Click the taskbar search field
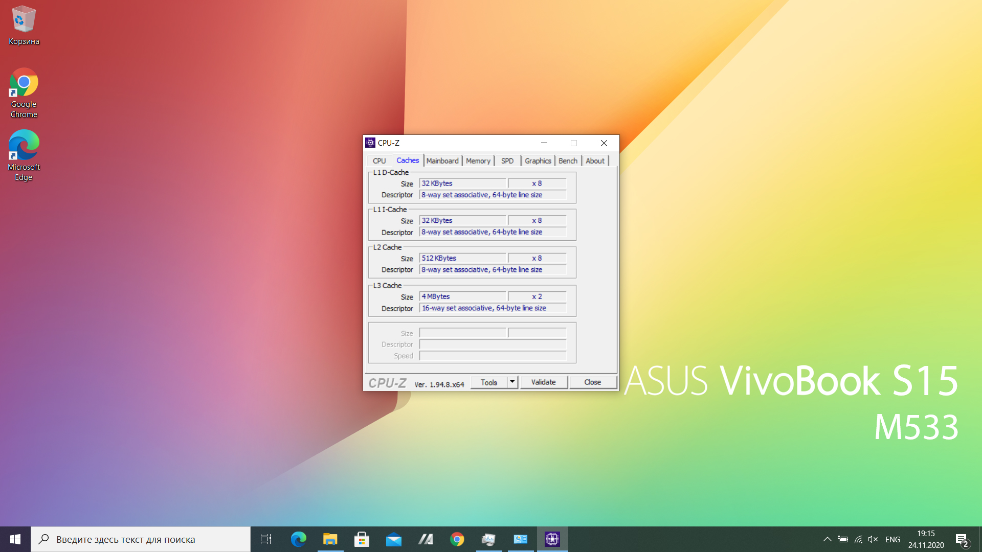Screen dimensions: 982x552 pos(141,539)
